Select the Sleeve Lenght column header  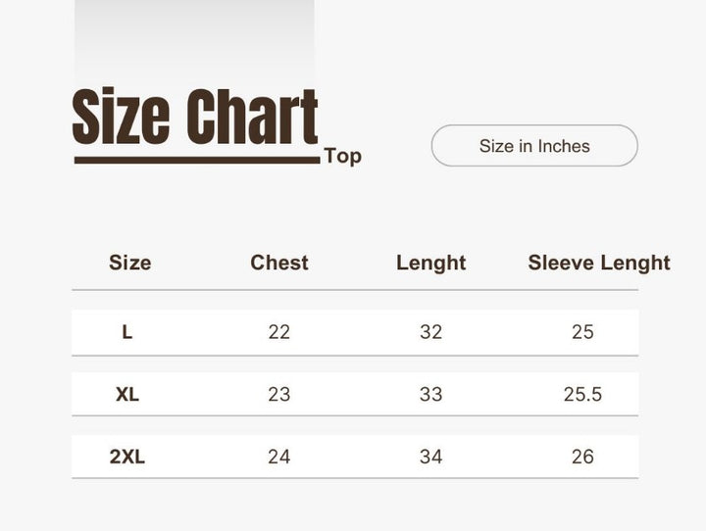coord(598,263)
